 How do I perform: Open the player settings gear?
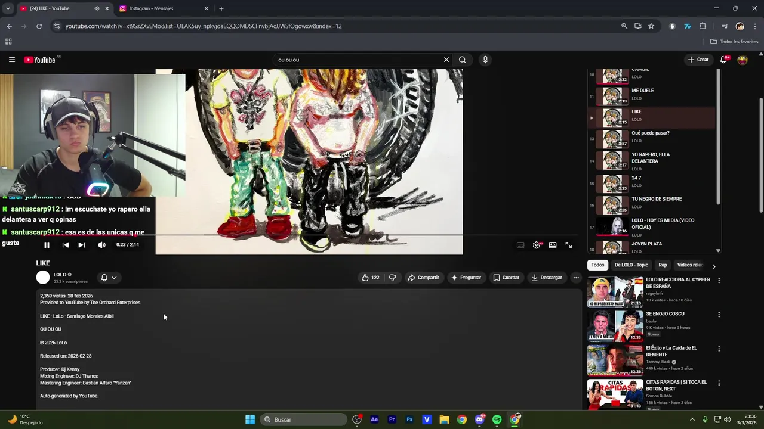537,245
